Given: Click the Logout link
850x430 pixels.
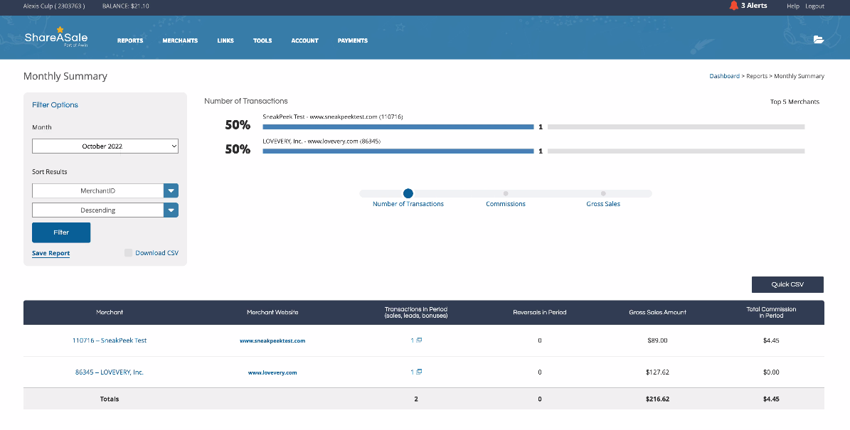Looking at the screenshot, I should (x=814, y=6).
